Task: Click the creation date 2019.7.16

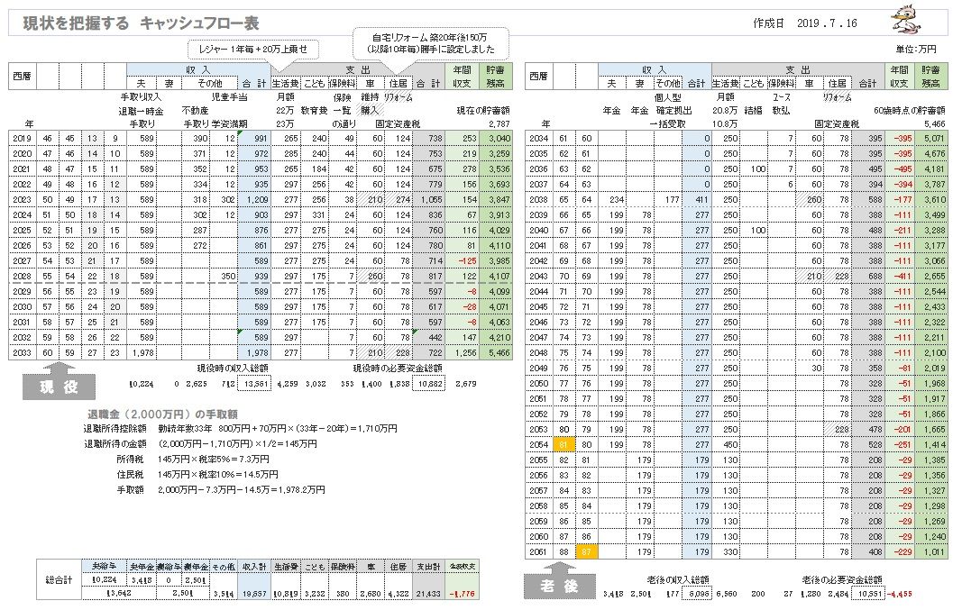Action: point(827,23)
